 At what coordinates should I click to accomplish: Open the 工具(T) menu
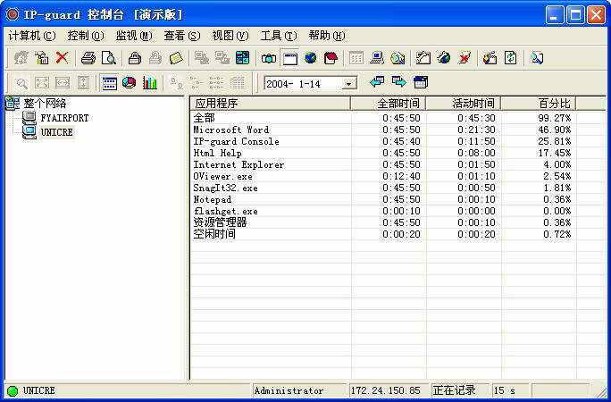(278, 36)
